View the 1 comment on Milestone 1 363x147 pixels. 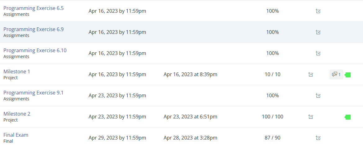click(336, 74)
